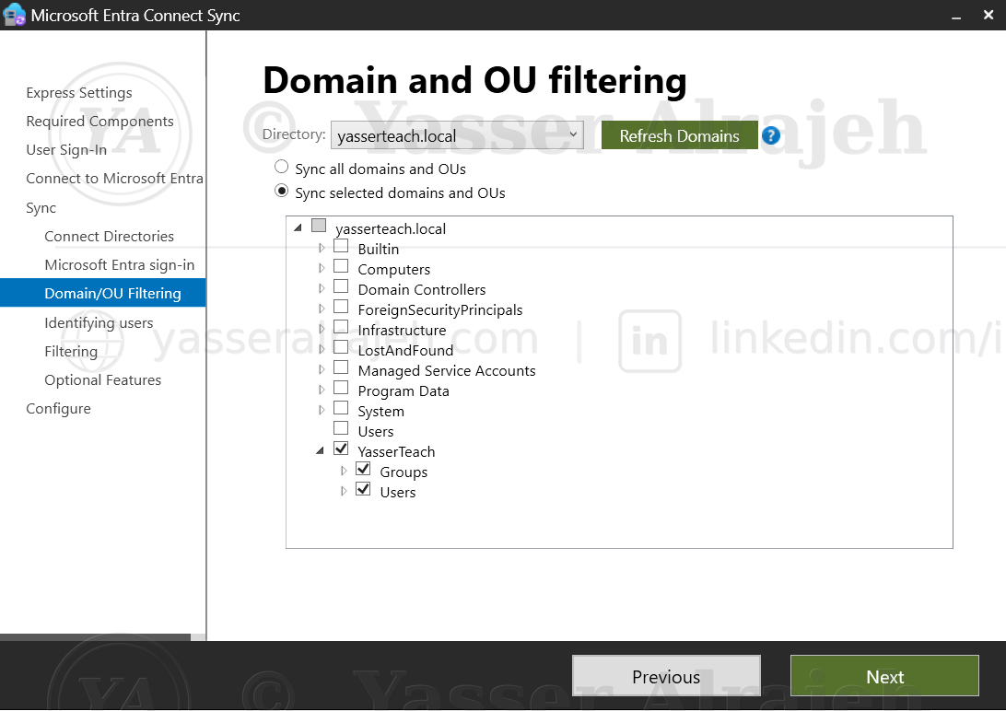Click the sidebar horizontal scrollbar
Screen dimensions: 1006x711
[95, 637]
